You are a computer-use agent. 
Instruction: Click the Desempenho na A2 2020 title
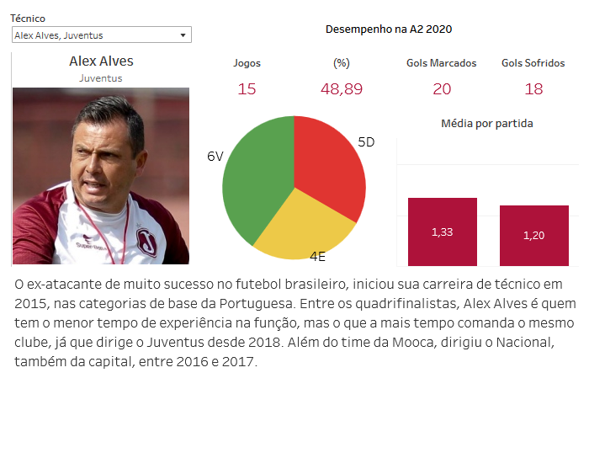coord(389,29)
